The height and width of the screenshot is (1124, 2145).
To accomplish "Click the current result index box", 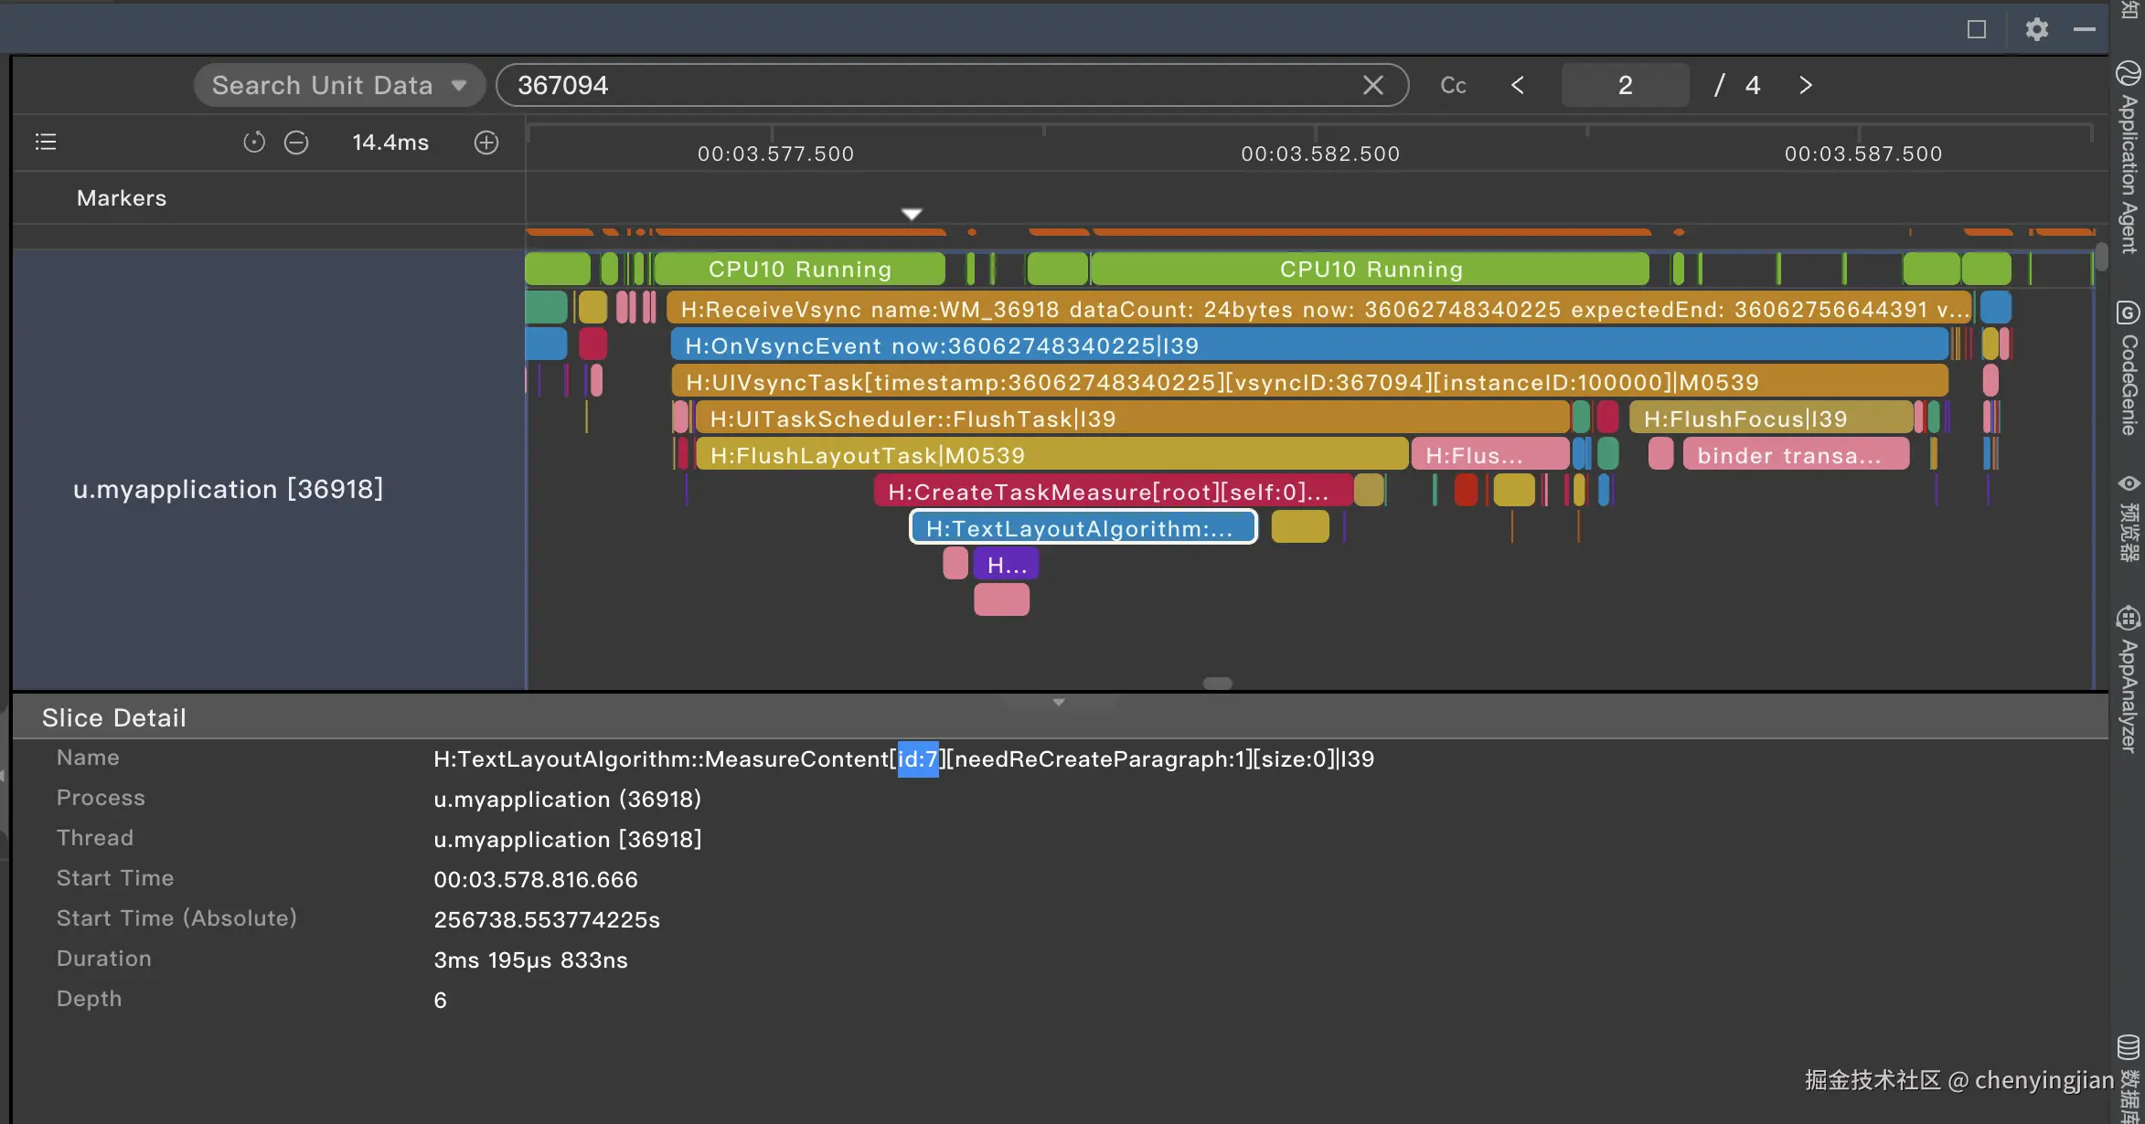I will 1625,85.
